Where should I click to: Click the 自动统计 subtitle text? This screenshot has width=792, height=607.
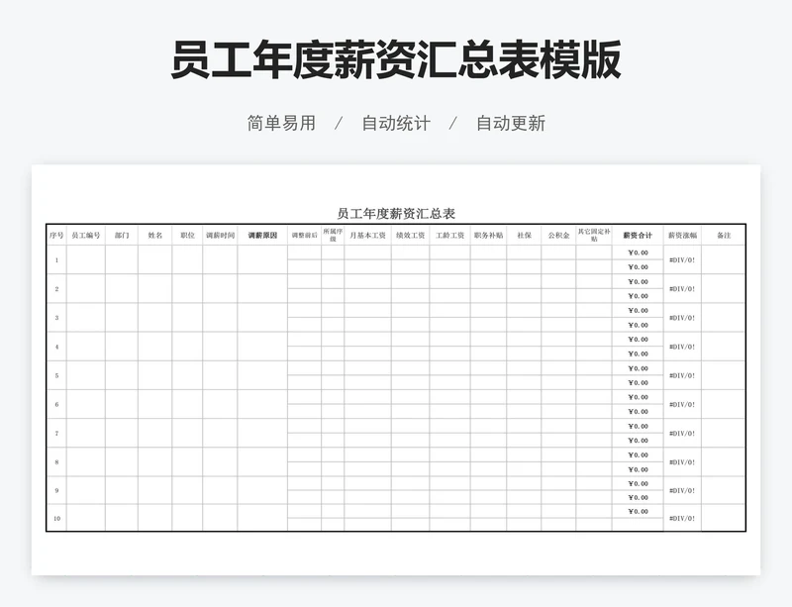pos(396,124)
